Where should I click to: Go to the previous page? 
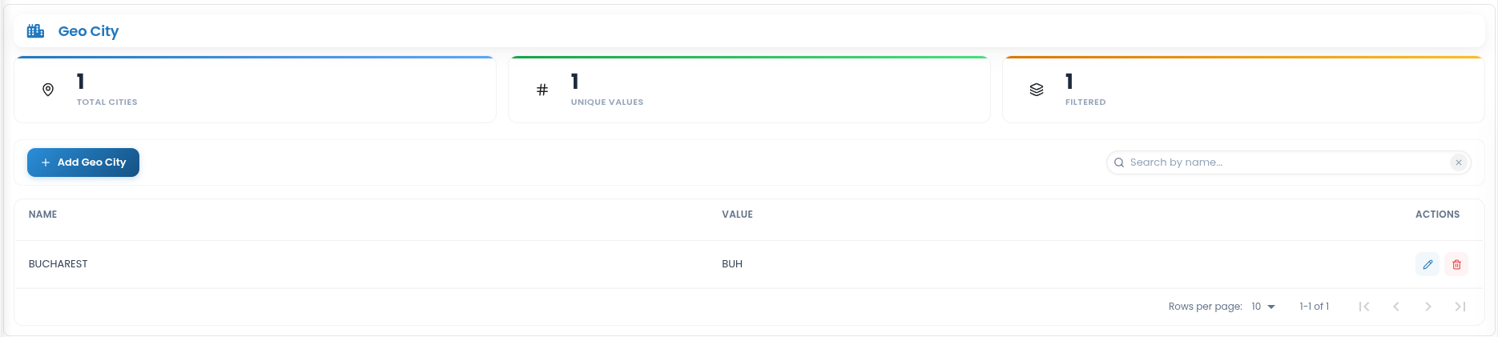[x=1396, y=307]
